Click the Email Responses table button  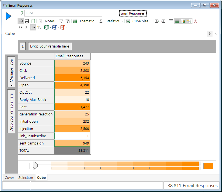133,13
